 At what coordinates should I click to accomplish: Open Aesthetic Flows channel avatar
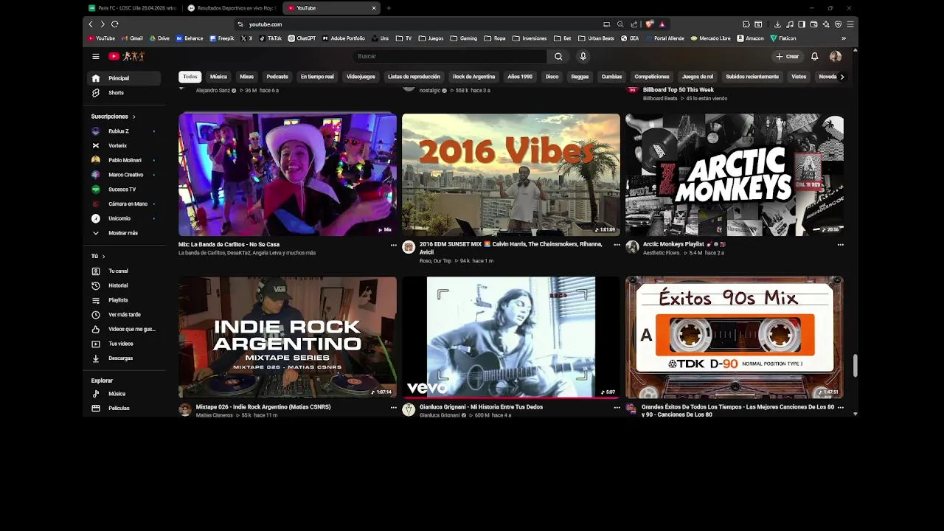point(632,247)
